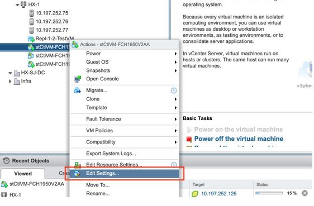The image size is (314, 206).
Task: Expand the Template submenu arrow
Action: pos(175,108)
